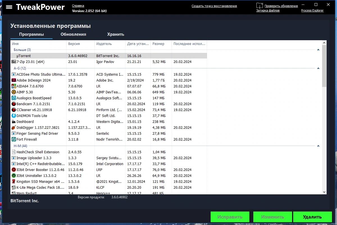Click the DAEMON Tools Lite icon
Image resolution: width=337 pixels, height=225 pixels.
14,116
